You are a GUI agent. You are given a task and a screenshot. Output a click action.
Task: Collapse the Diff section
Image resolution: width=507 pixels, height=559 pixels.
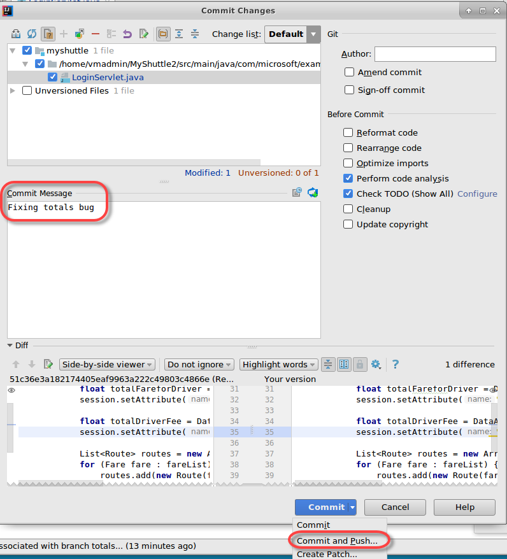pos(10,345)
